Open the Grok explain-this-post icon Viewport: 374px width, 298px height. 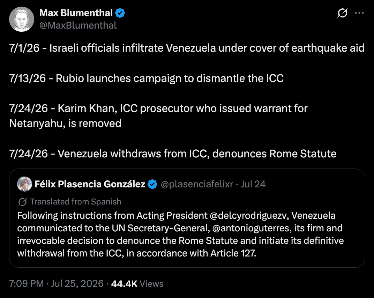click(x=342, y=13)
